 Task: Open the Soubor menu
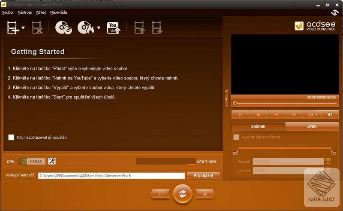click(x=8, y=12)
